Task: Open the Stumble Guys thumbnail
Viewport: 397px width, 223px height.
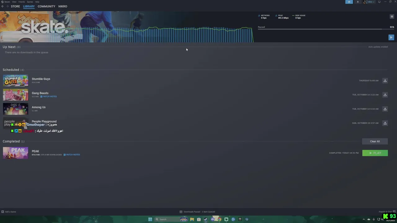Action: pyautogui.click(x=16, y=81)
